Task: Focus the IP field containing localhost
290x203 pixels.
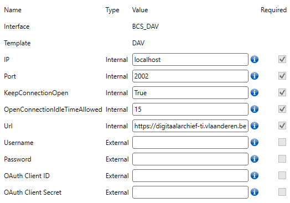Action: (190, 60)
